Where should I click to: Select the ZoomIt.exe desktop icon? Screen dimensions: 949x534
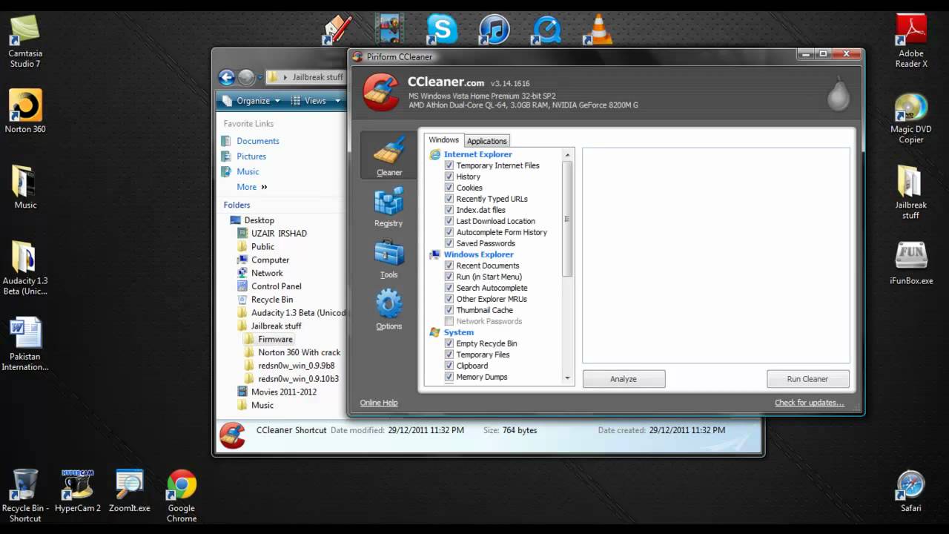tap(130, 491)
